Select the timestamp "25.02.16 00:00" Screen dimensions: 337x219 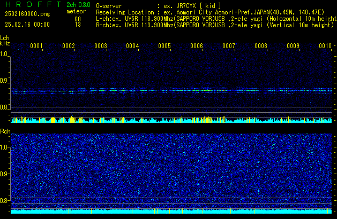point(27,25)
